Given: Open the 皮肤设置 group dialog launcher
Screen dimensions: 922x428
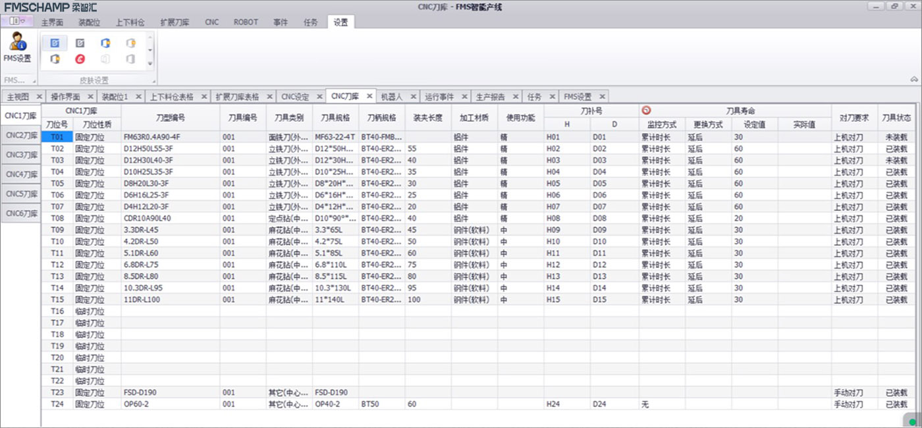Looking at the screenshot, I should coord(155,81).
